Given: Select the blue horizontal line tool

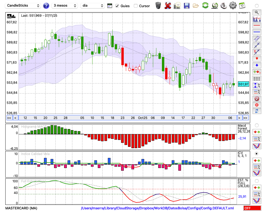Looking at the screenshot, I should (x=257, y=32).
